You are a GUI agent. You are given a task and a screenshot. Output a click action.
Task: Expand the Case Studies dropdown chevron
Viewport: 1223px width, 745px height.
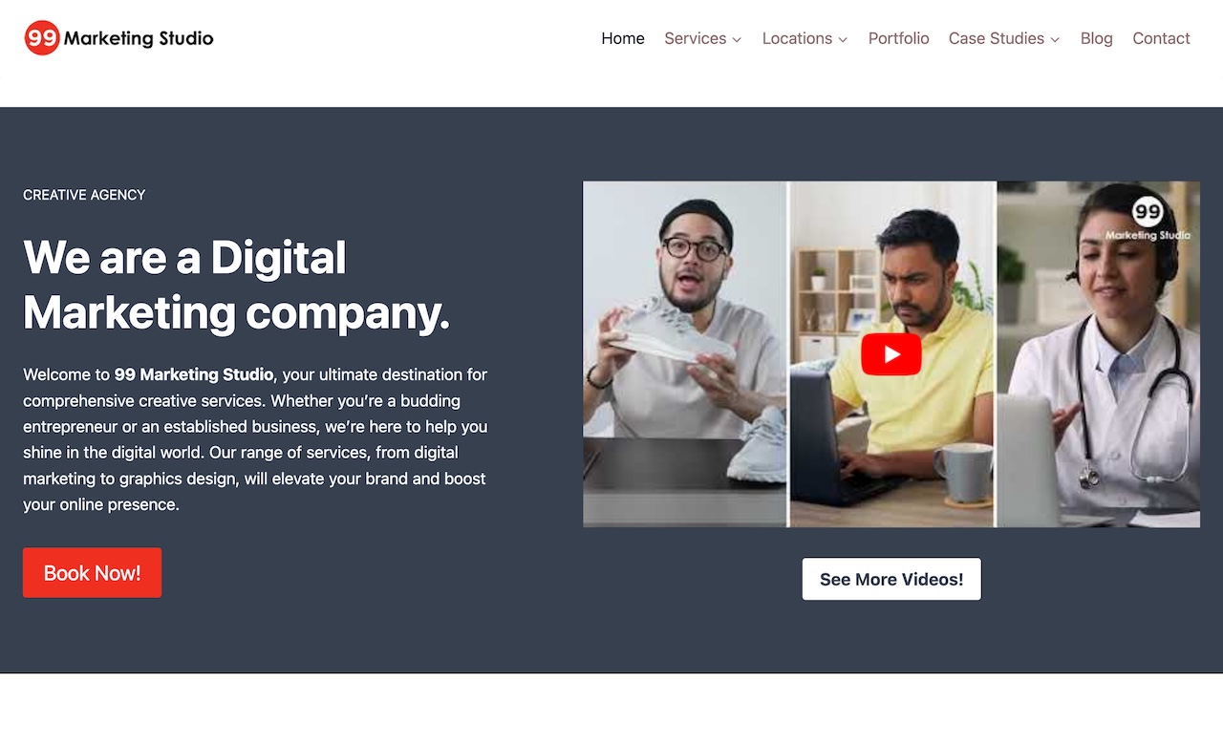click(x=1055, y=39)
